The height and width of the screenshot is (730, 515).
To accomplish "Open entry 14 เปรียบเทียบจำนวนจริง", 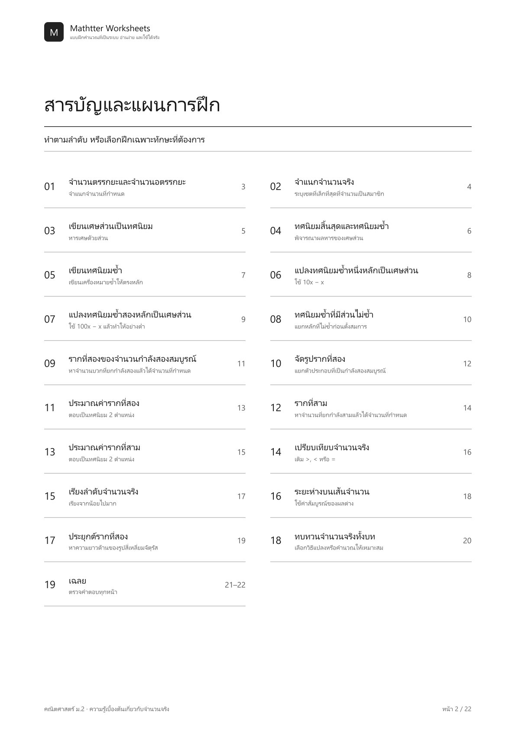I will tap(371, 452).
